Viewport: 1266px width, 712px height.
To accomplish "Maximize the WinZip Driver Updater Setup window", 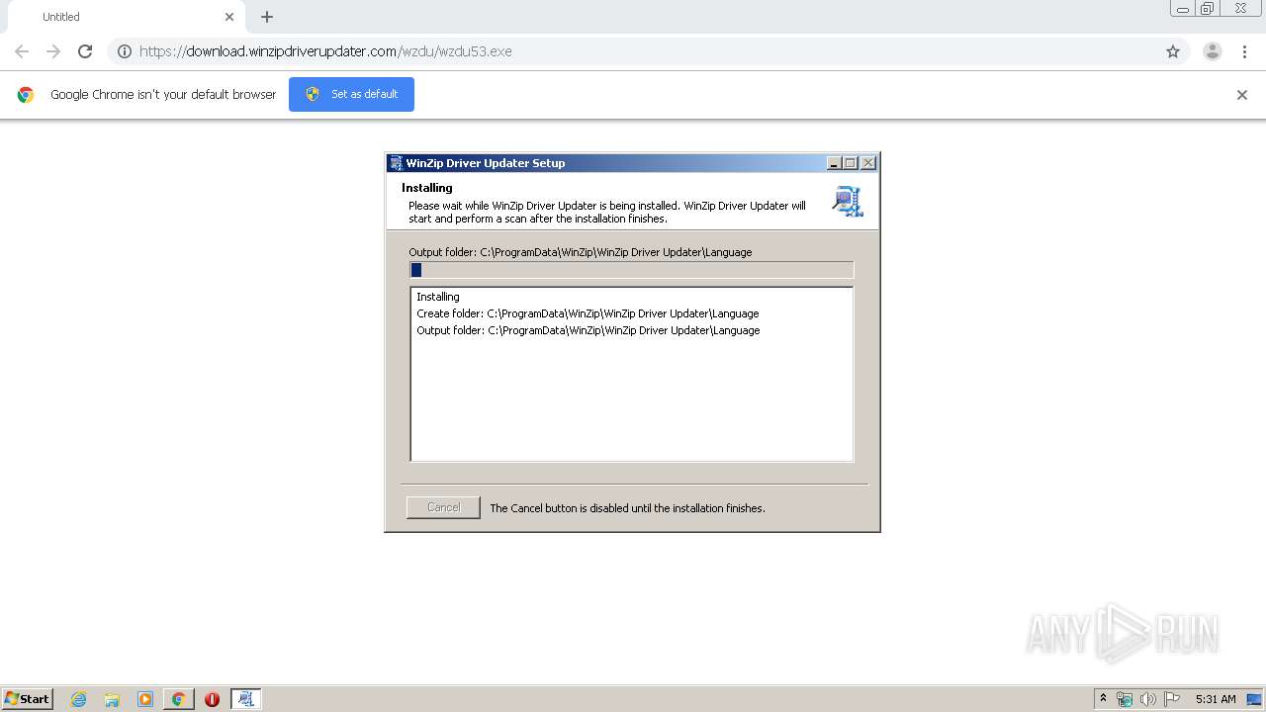I will [851, 163].
